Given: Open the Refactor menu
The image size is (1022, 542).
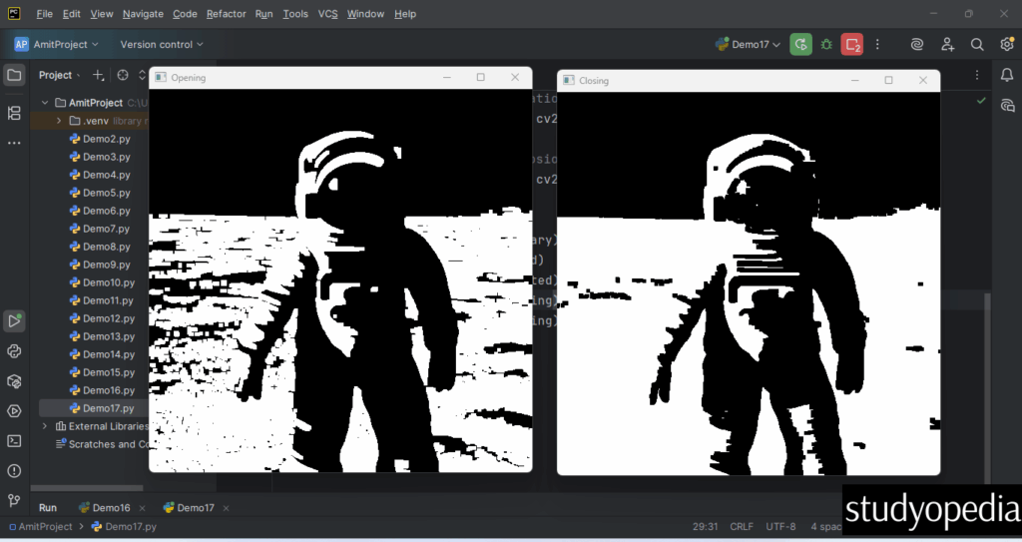Looking at the screenshot, I should pos(227,14).
